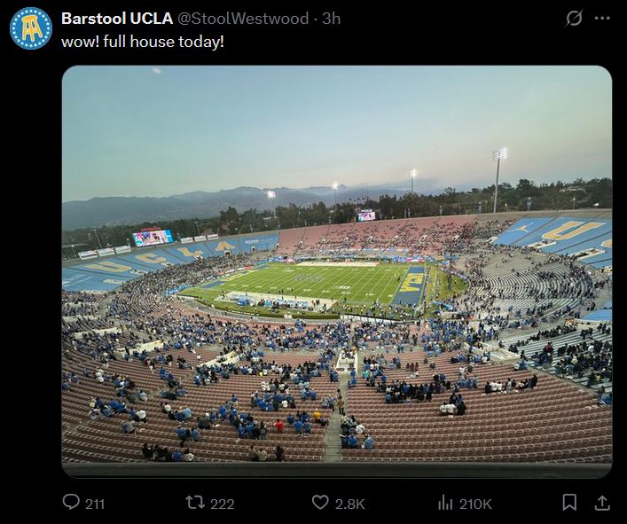Click the 210K views count
This screenshot has width=627, height=524.
coord(475,504)
